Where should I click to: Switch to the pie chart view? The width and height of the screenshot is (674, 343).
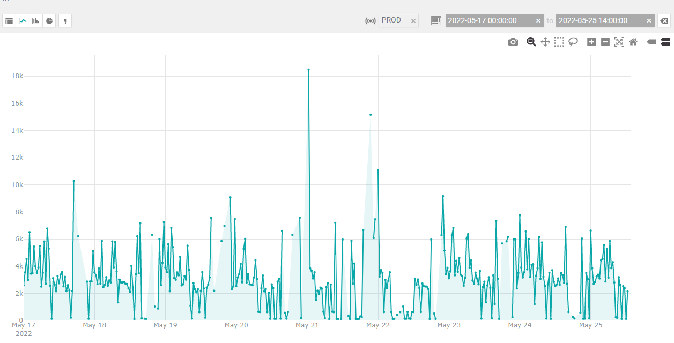(x=49, y=20)
